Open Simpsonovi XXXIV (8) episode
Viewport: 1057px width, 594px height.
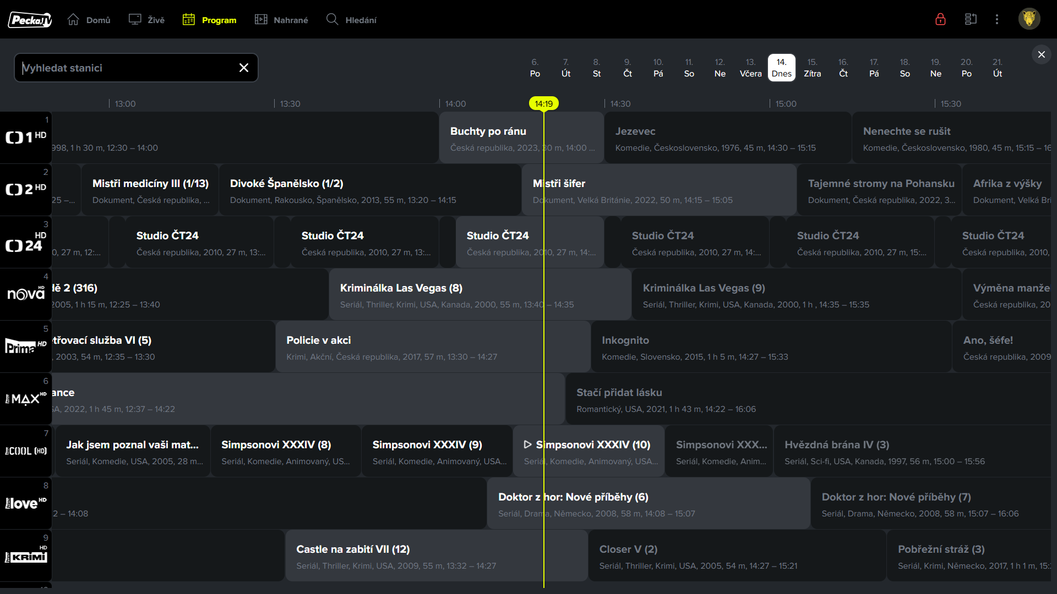coord(286,451)
